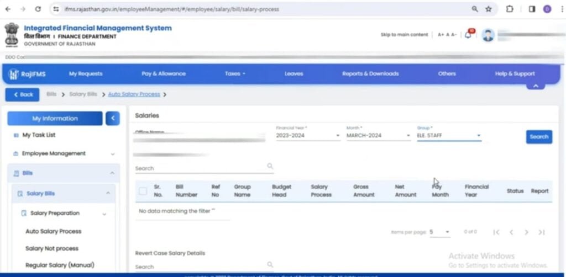Click the browser address bar URL

[172, 9]
